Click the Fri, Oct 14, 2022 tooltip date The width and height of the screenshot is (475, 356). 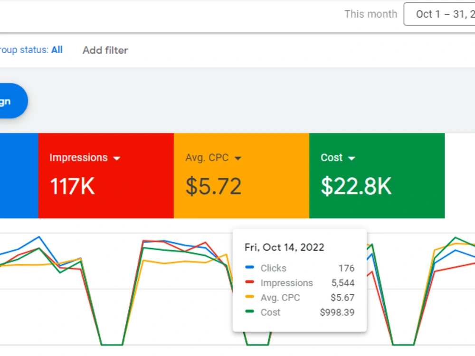[x=284, y=247]
